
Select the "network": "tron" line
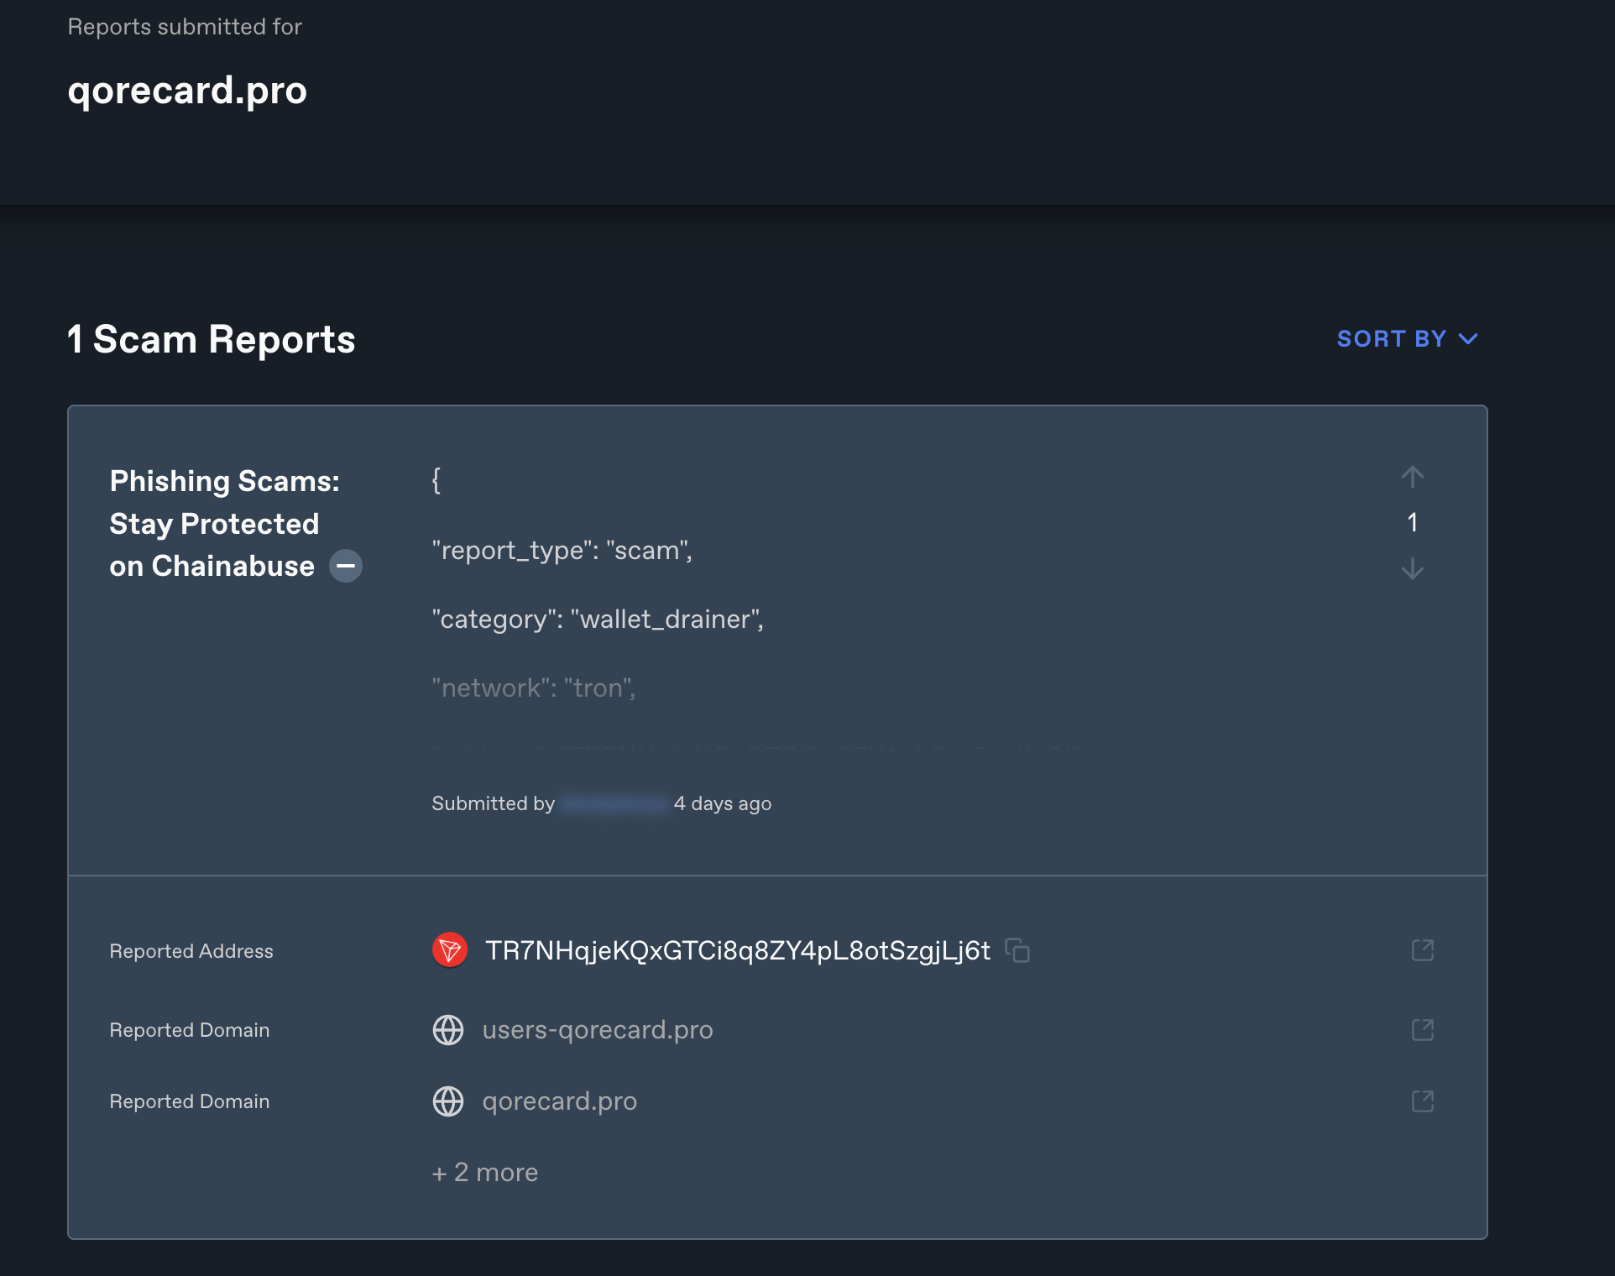click(x=534, y=688)
